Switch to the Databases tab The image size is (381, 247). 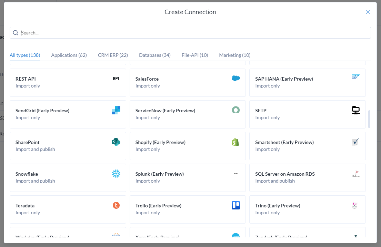pyautogui.click(x=154, y=55)
